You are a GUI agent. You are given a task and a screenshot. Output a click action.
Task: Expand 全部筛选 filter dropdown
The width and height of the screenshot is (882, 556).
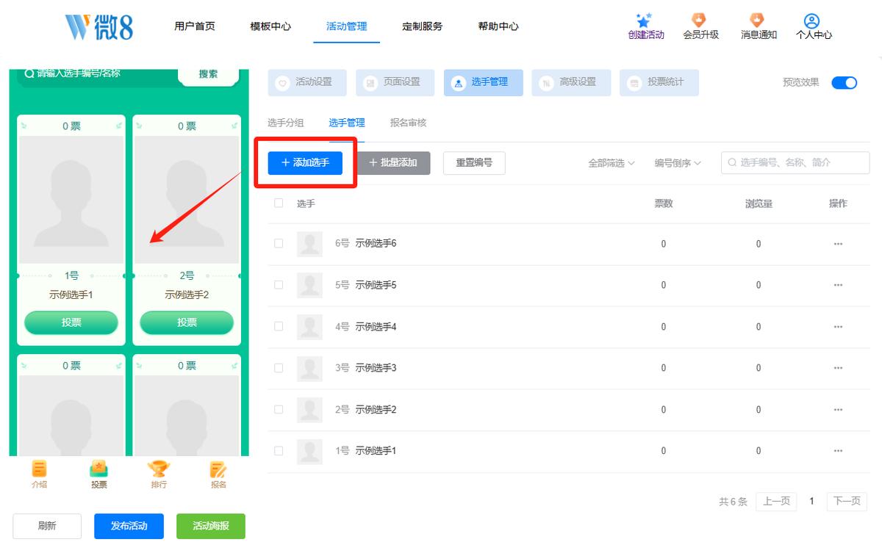click(612, 163)
